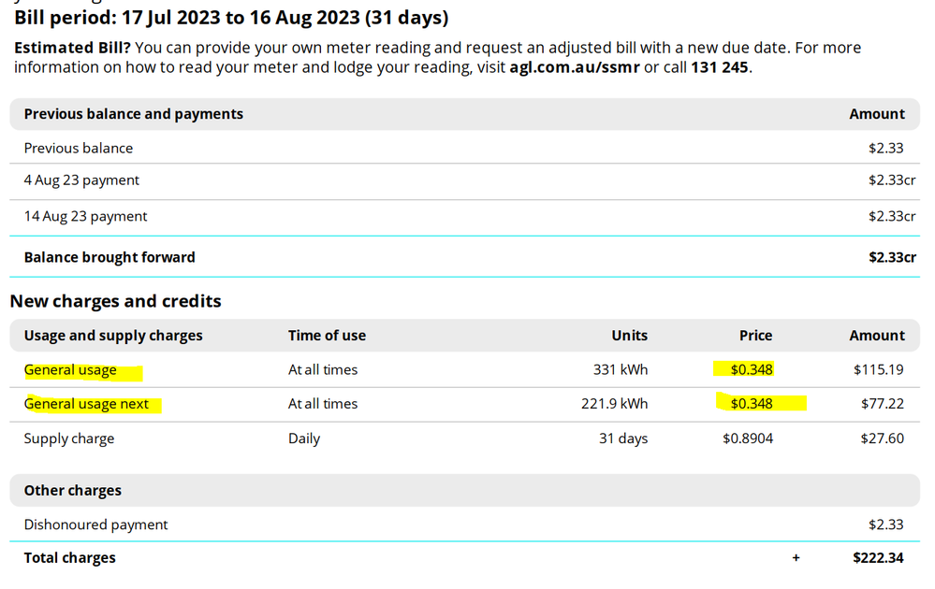Select the 'Supply charge' row label
935x589 pixels.
coord(69,438)
